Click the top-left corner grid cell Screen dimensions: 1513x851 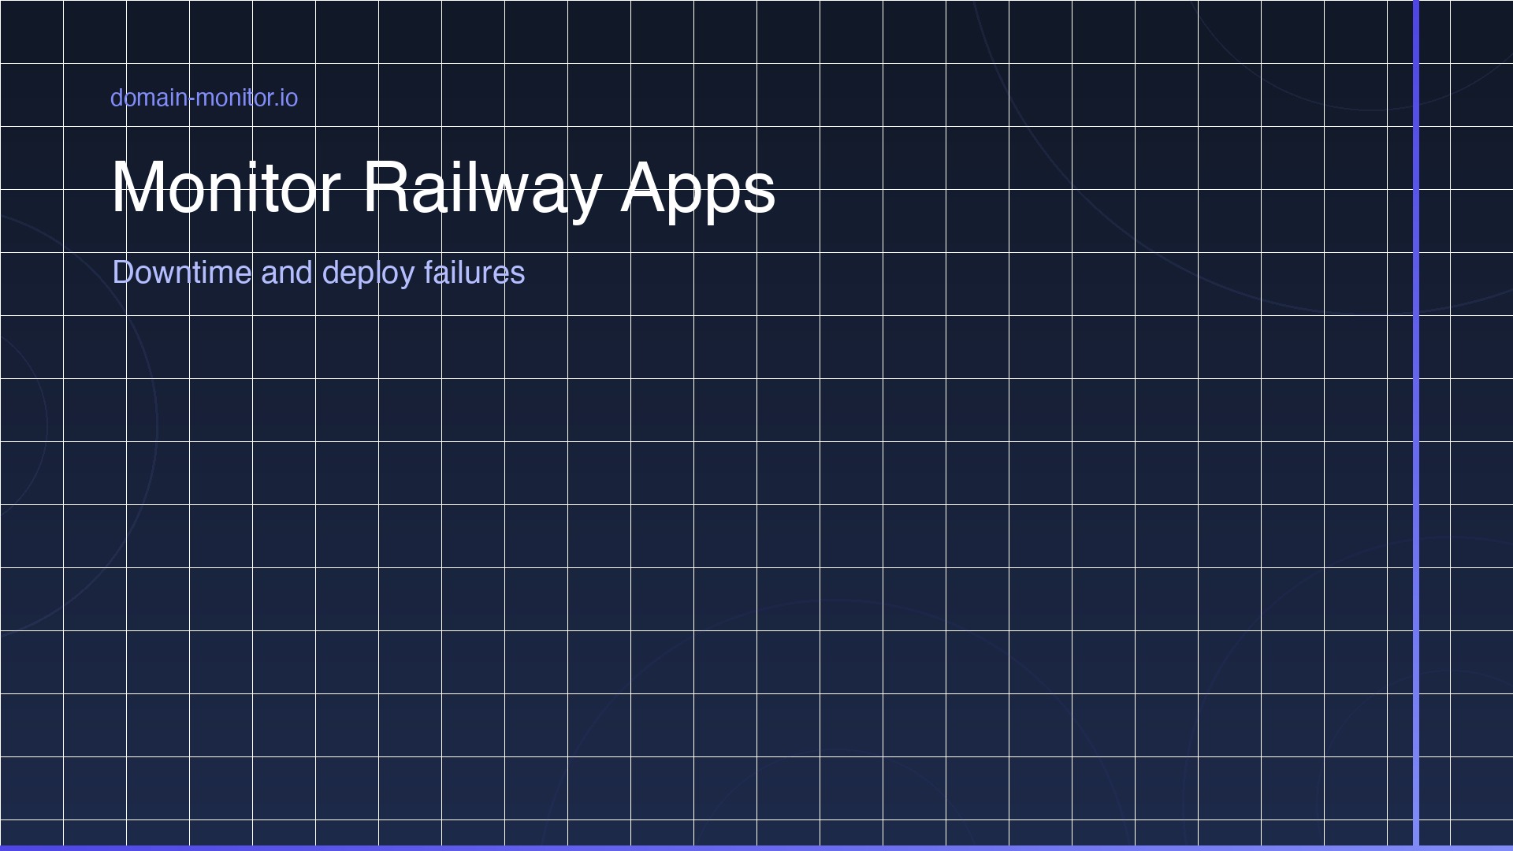[32, 32]
